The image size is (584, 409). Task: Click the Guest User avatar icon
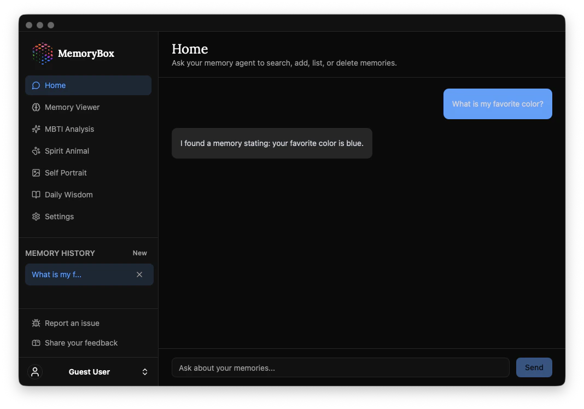click(35, 372)
